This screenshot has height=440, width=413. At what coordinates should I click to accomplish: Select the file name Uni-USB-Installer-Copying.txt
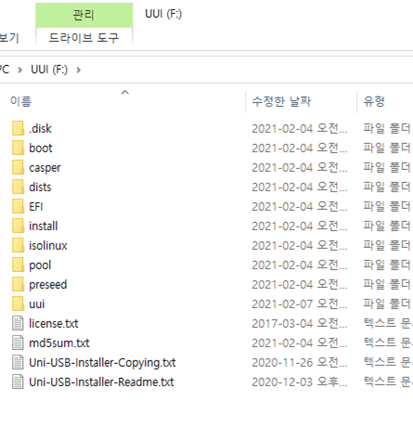tap(102, 363)
